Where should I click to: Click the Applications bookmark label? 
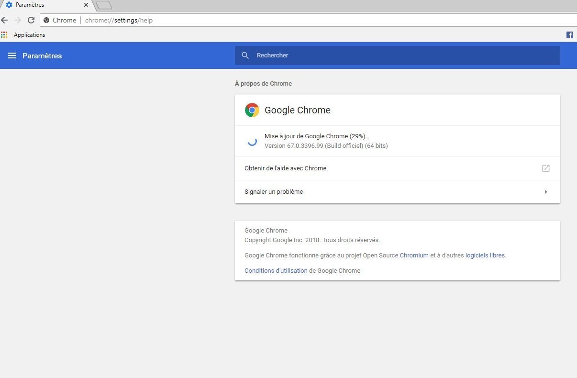tap(29, 35)
